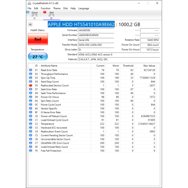
Task: Open the Help menu
Action: coord(73,8)
